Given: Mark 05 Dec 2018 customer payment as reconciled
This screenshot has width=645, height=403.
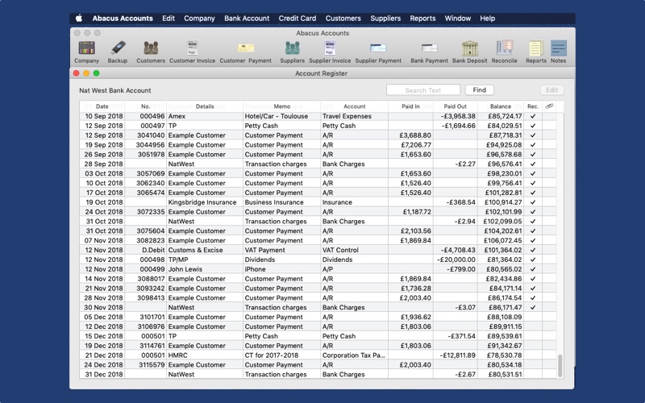Looking at the screenshot, I should [533, 317].
